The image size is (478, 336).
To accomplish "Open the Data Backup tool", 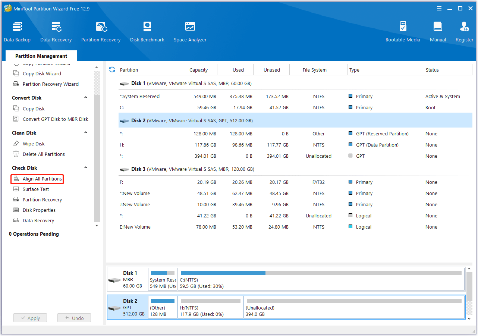I will (17, 32).
